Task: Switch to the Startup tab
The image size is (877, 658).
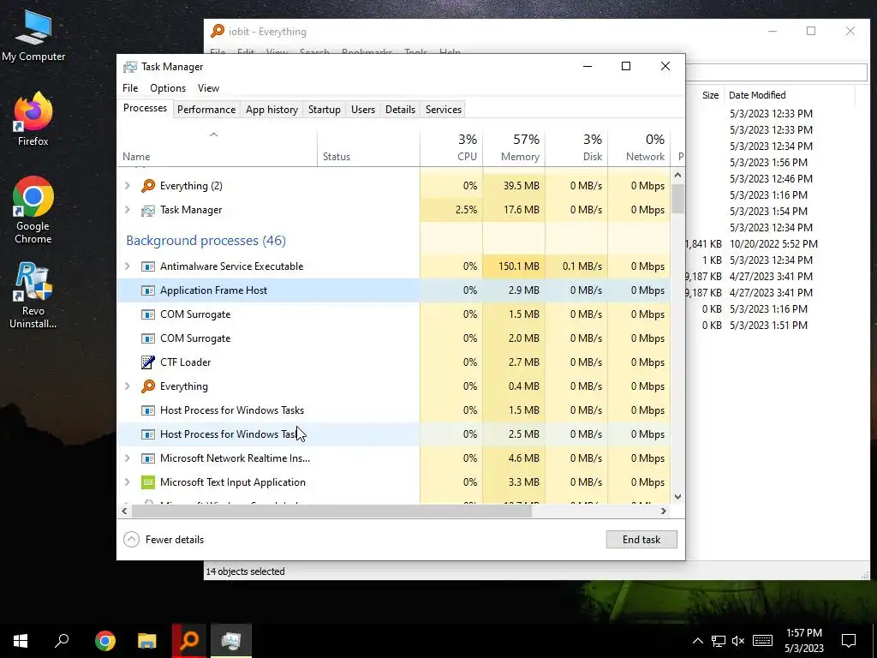Action: pos(325,110)
